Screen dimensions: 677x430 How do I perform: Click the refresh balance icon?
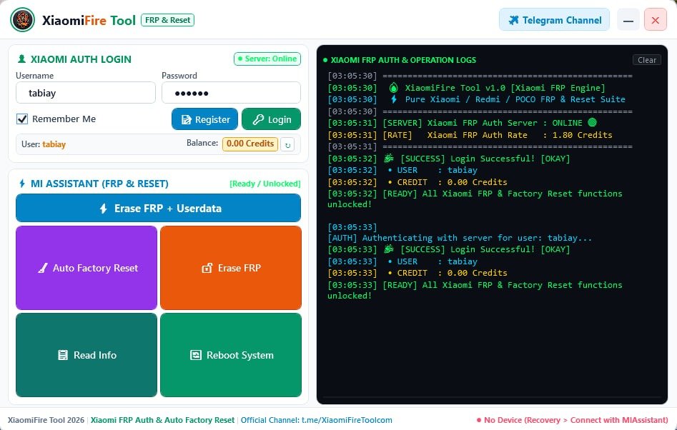[287, 144]
